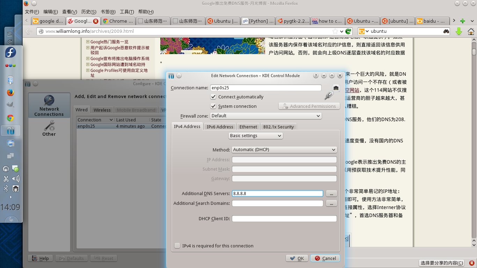The height and width of the screenshot is (268, 477).
Task: Select Network Connections in the Configure sidebar
Action: click(x=49, y=106)
